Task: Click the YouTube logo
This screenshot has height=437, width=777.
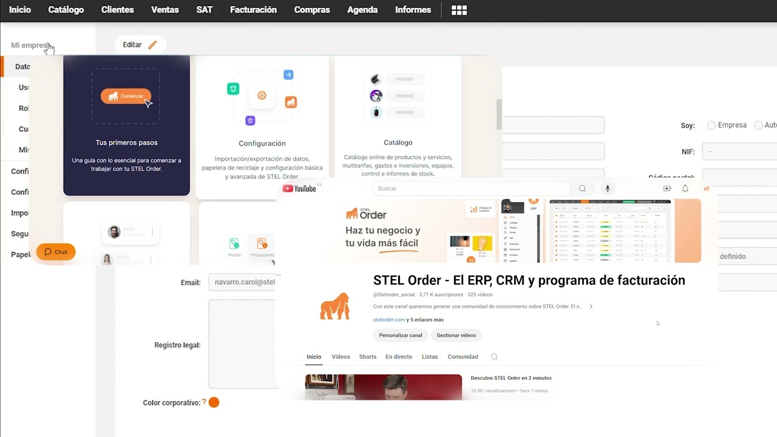Action: click(x=299, y=189)
